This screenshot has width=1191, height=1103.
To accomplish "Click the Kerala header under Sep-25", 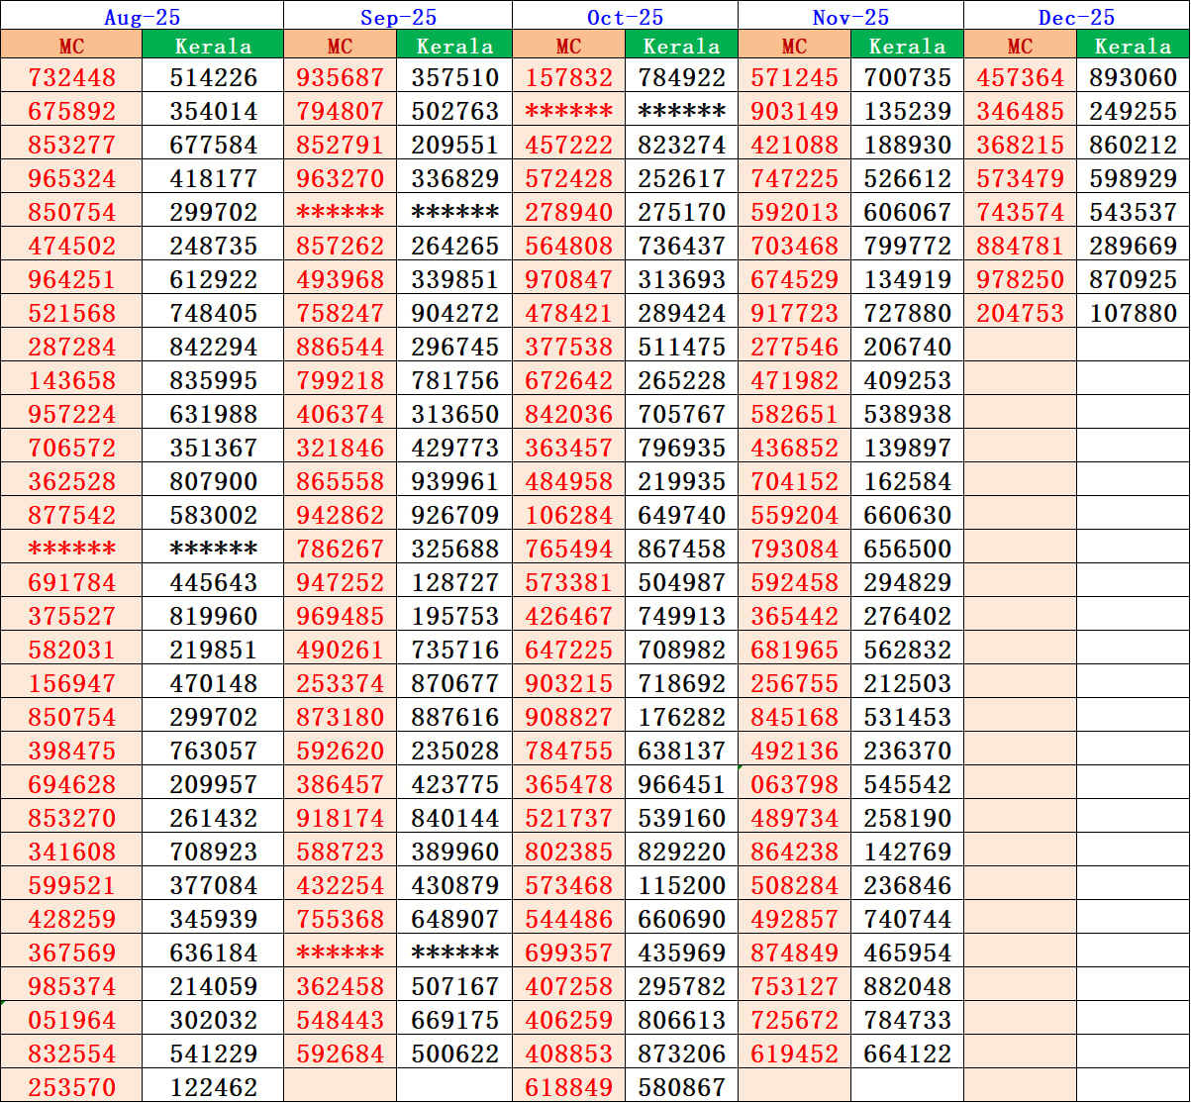I will [453, 46].
